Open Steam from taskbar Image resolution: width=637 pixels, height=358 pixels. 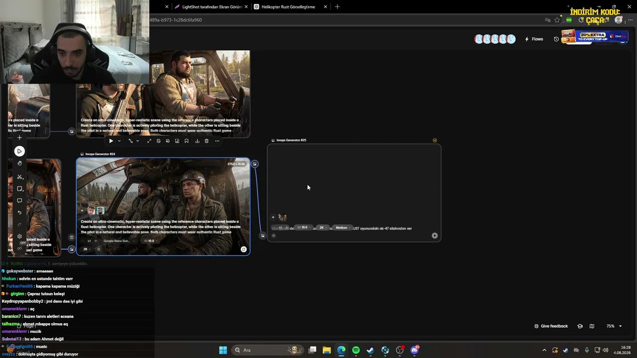[x=370, y=350]
